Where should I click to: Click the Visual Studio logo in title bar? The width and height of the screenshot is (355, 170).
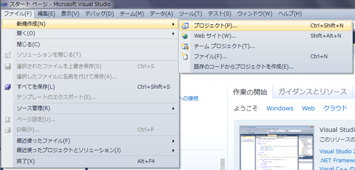[4, 4]
